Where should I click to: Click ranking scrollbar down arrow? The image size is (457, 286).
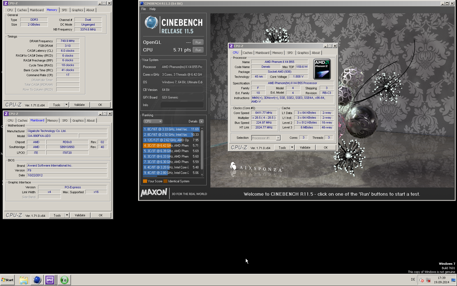click(x=202, y=175)
